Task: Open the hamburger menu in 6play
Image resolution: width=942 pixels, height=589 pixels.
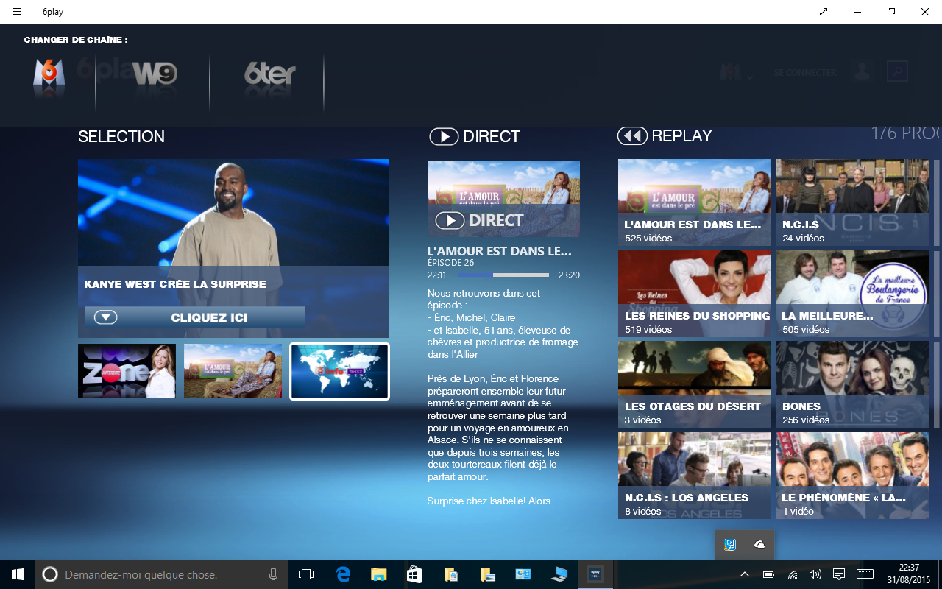Action: [x=17, y=12]
